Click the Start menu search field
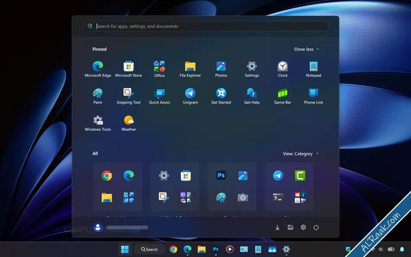The width and height of the screenshot is (411, 257). [205, 26]
